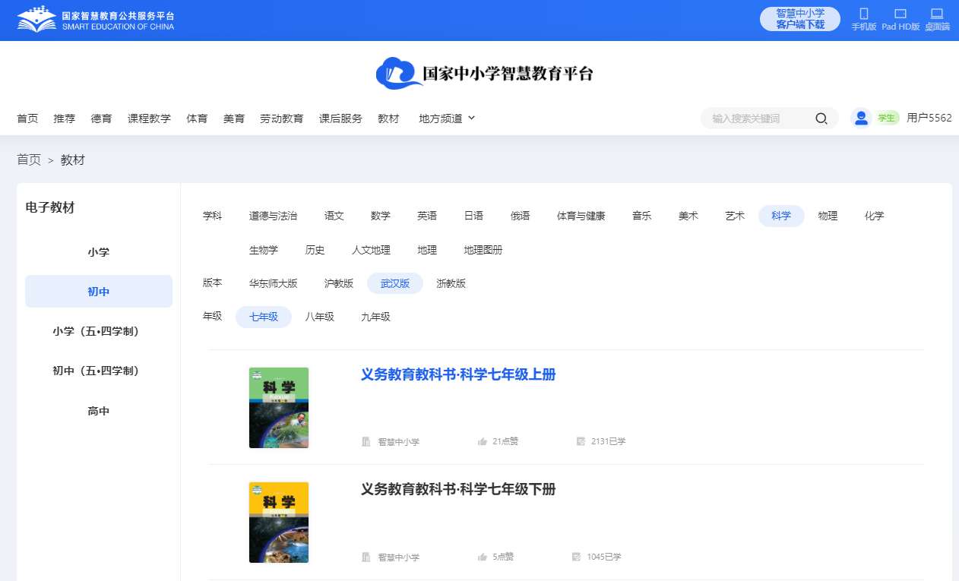Image resolution: width=959 pixels, height=581 pixels.
Task: Select 初中（五•四学制） in sidebar
Action: tap(99, 371)
